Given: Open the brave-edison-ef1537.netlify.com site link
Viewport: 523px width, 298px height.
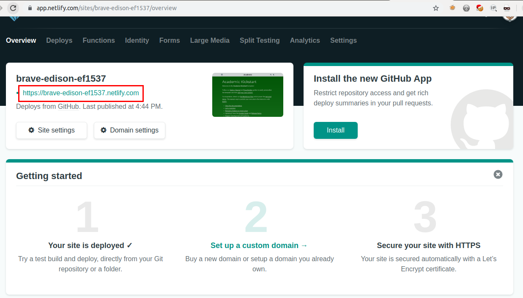Looking at the screenshot, I should pos(81,93).
